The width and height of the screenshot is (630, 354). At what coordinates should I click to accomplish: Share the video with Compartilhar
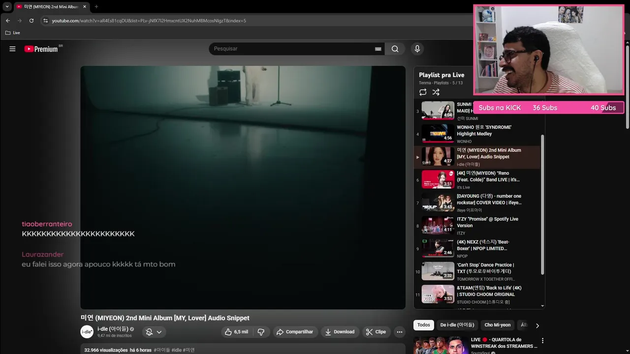tap(294, 332)
